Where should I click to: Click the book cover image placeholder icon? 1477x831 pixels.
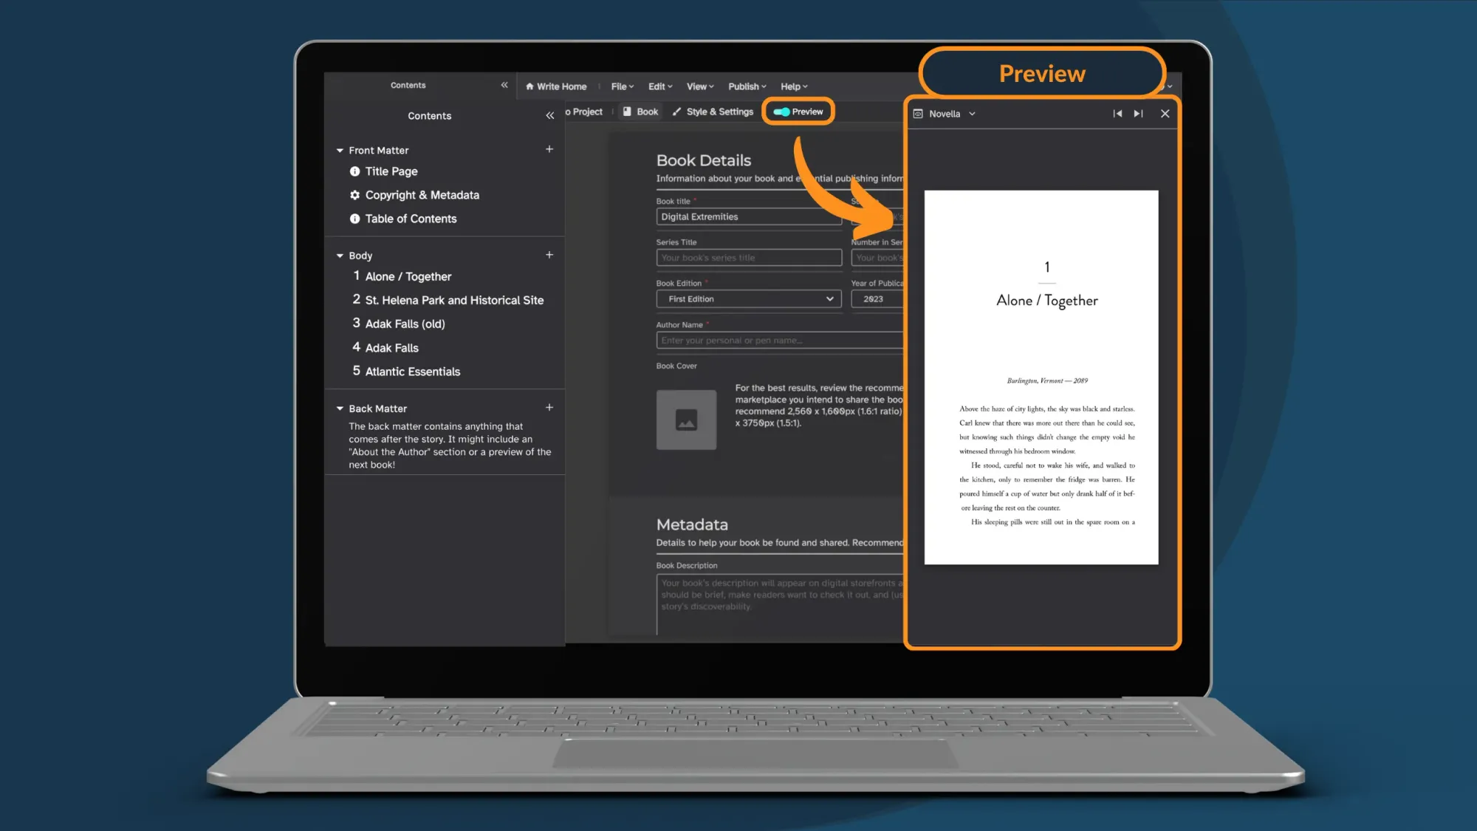point(686,420)
